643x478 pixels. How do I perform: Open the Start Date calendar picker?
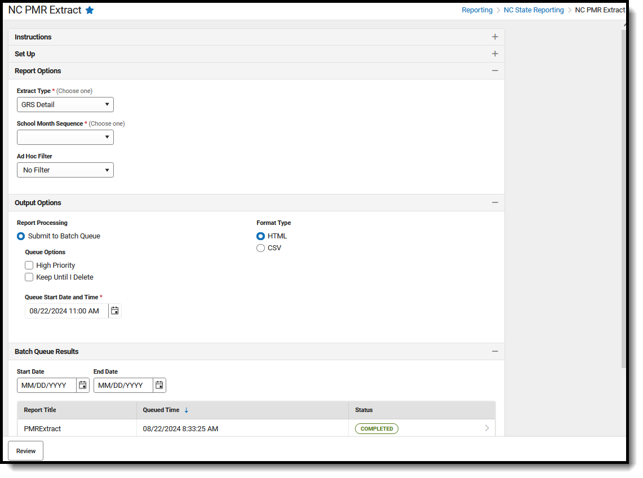tap(83, 385)
